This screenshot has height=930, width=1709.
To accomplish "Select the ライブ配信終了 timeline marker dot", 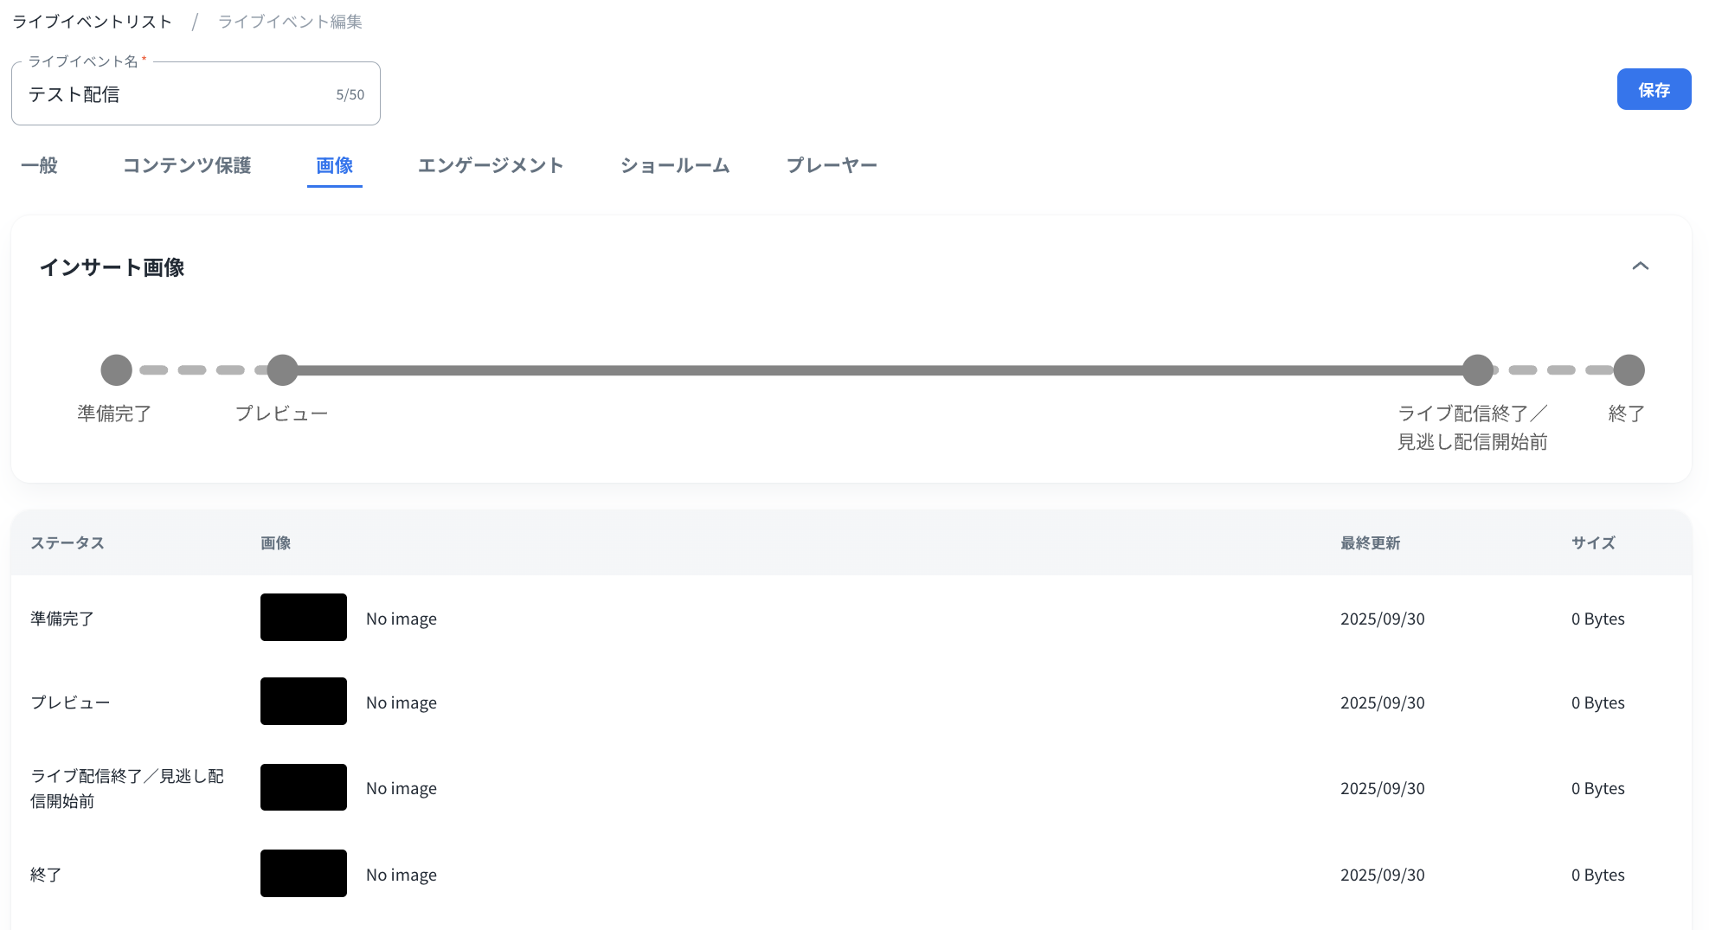I will 1477,370.
